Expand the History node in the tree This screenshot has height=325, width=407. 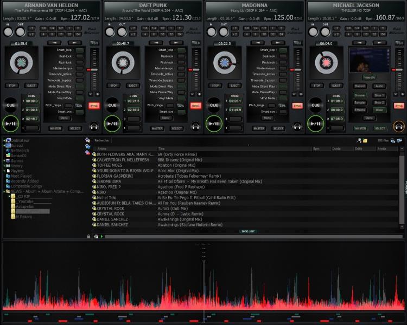(3, 166)
